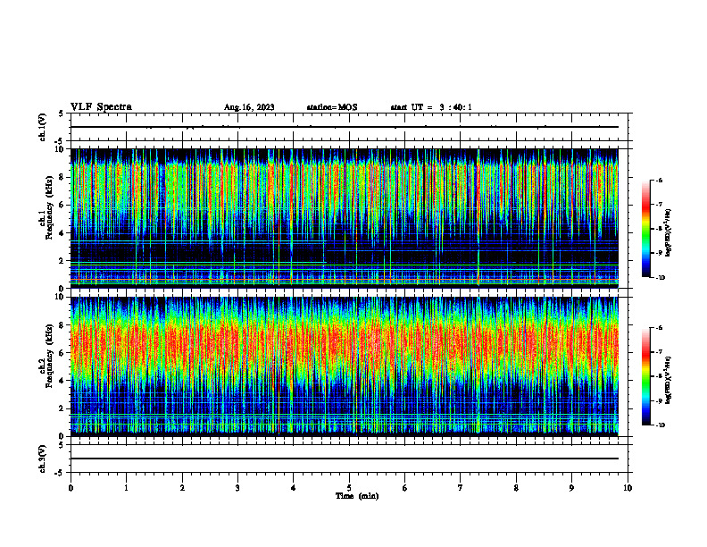707x547 pixels.
Task: Click time axis tick label "6"
Action: point(405,488)
